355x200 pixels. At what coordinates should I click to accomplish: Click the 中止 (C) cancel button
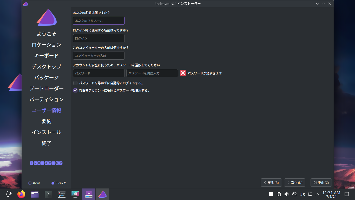click(x=321, y=183)
